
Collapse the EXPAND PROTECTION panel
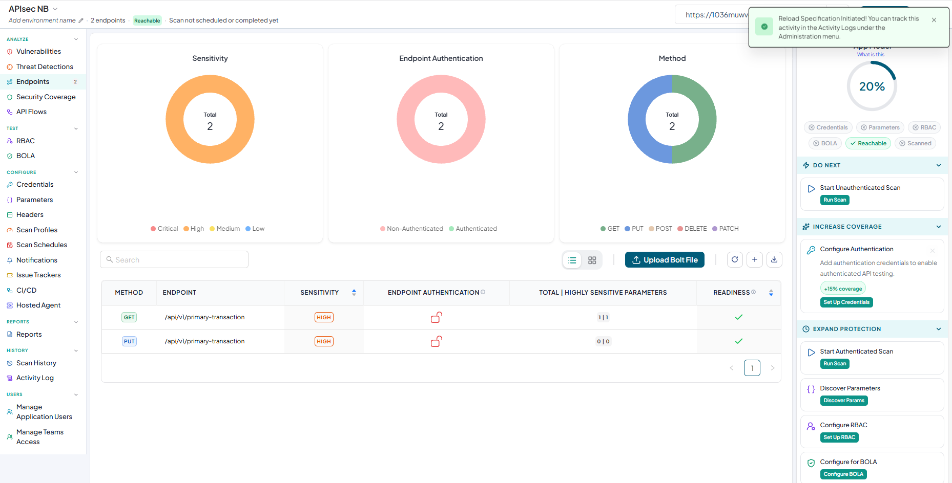939,329
